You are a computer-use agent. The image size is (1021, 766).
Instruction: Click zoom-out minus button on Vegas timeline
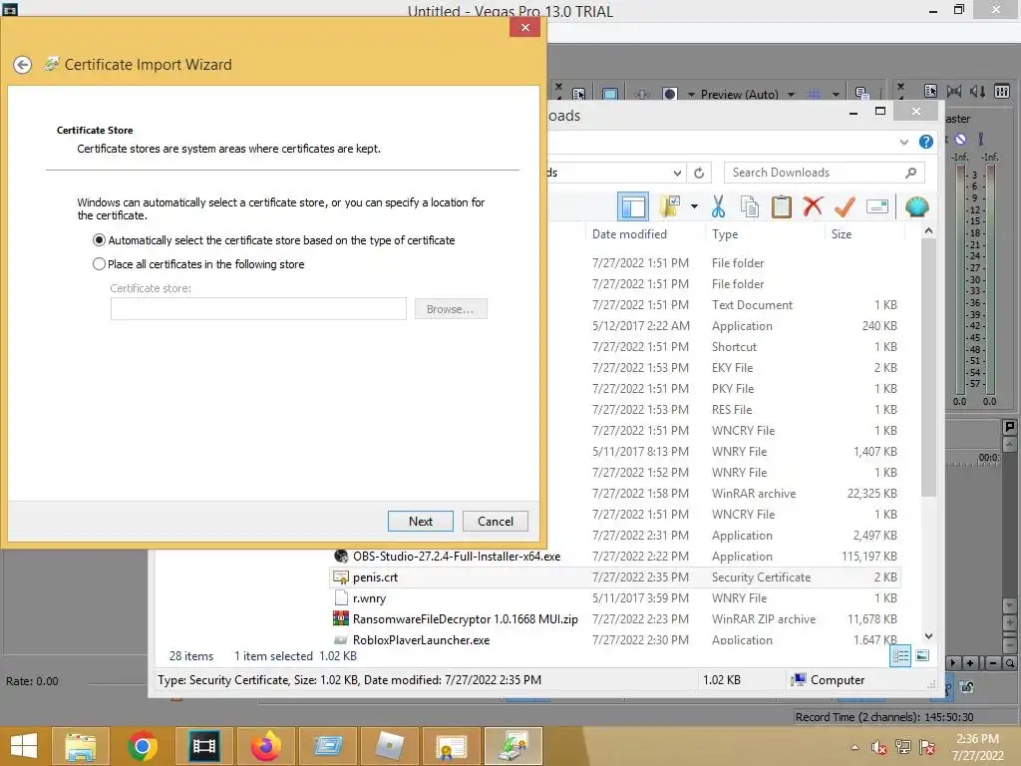pyautogui.click(x=993, y=663)
